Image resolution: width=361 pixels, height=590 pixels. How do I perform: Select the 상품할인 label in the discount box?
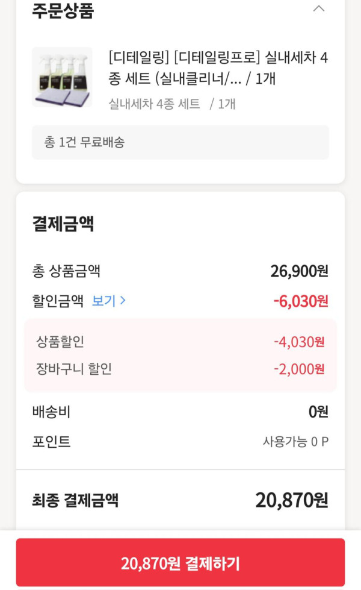[x=60, y=342]
